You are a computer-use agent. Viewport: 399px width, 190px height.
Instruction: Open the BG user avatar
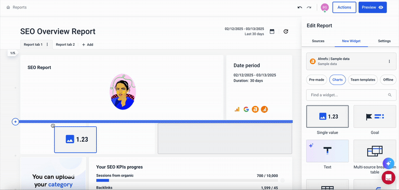(x=325, y=7)
